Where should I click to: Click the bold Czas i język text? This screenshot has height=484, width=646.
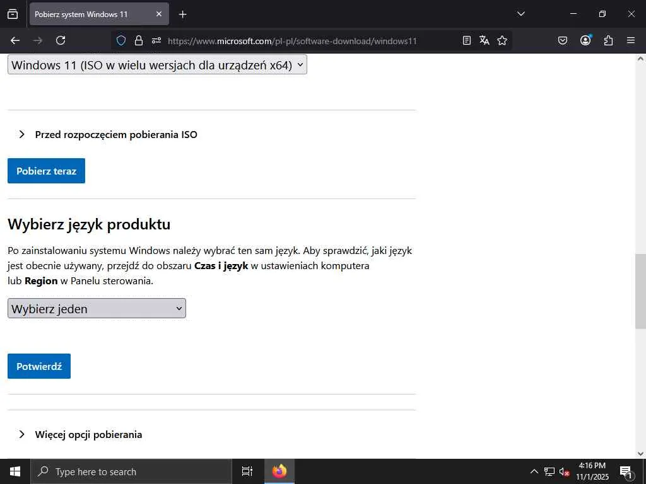[221, 266]
